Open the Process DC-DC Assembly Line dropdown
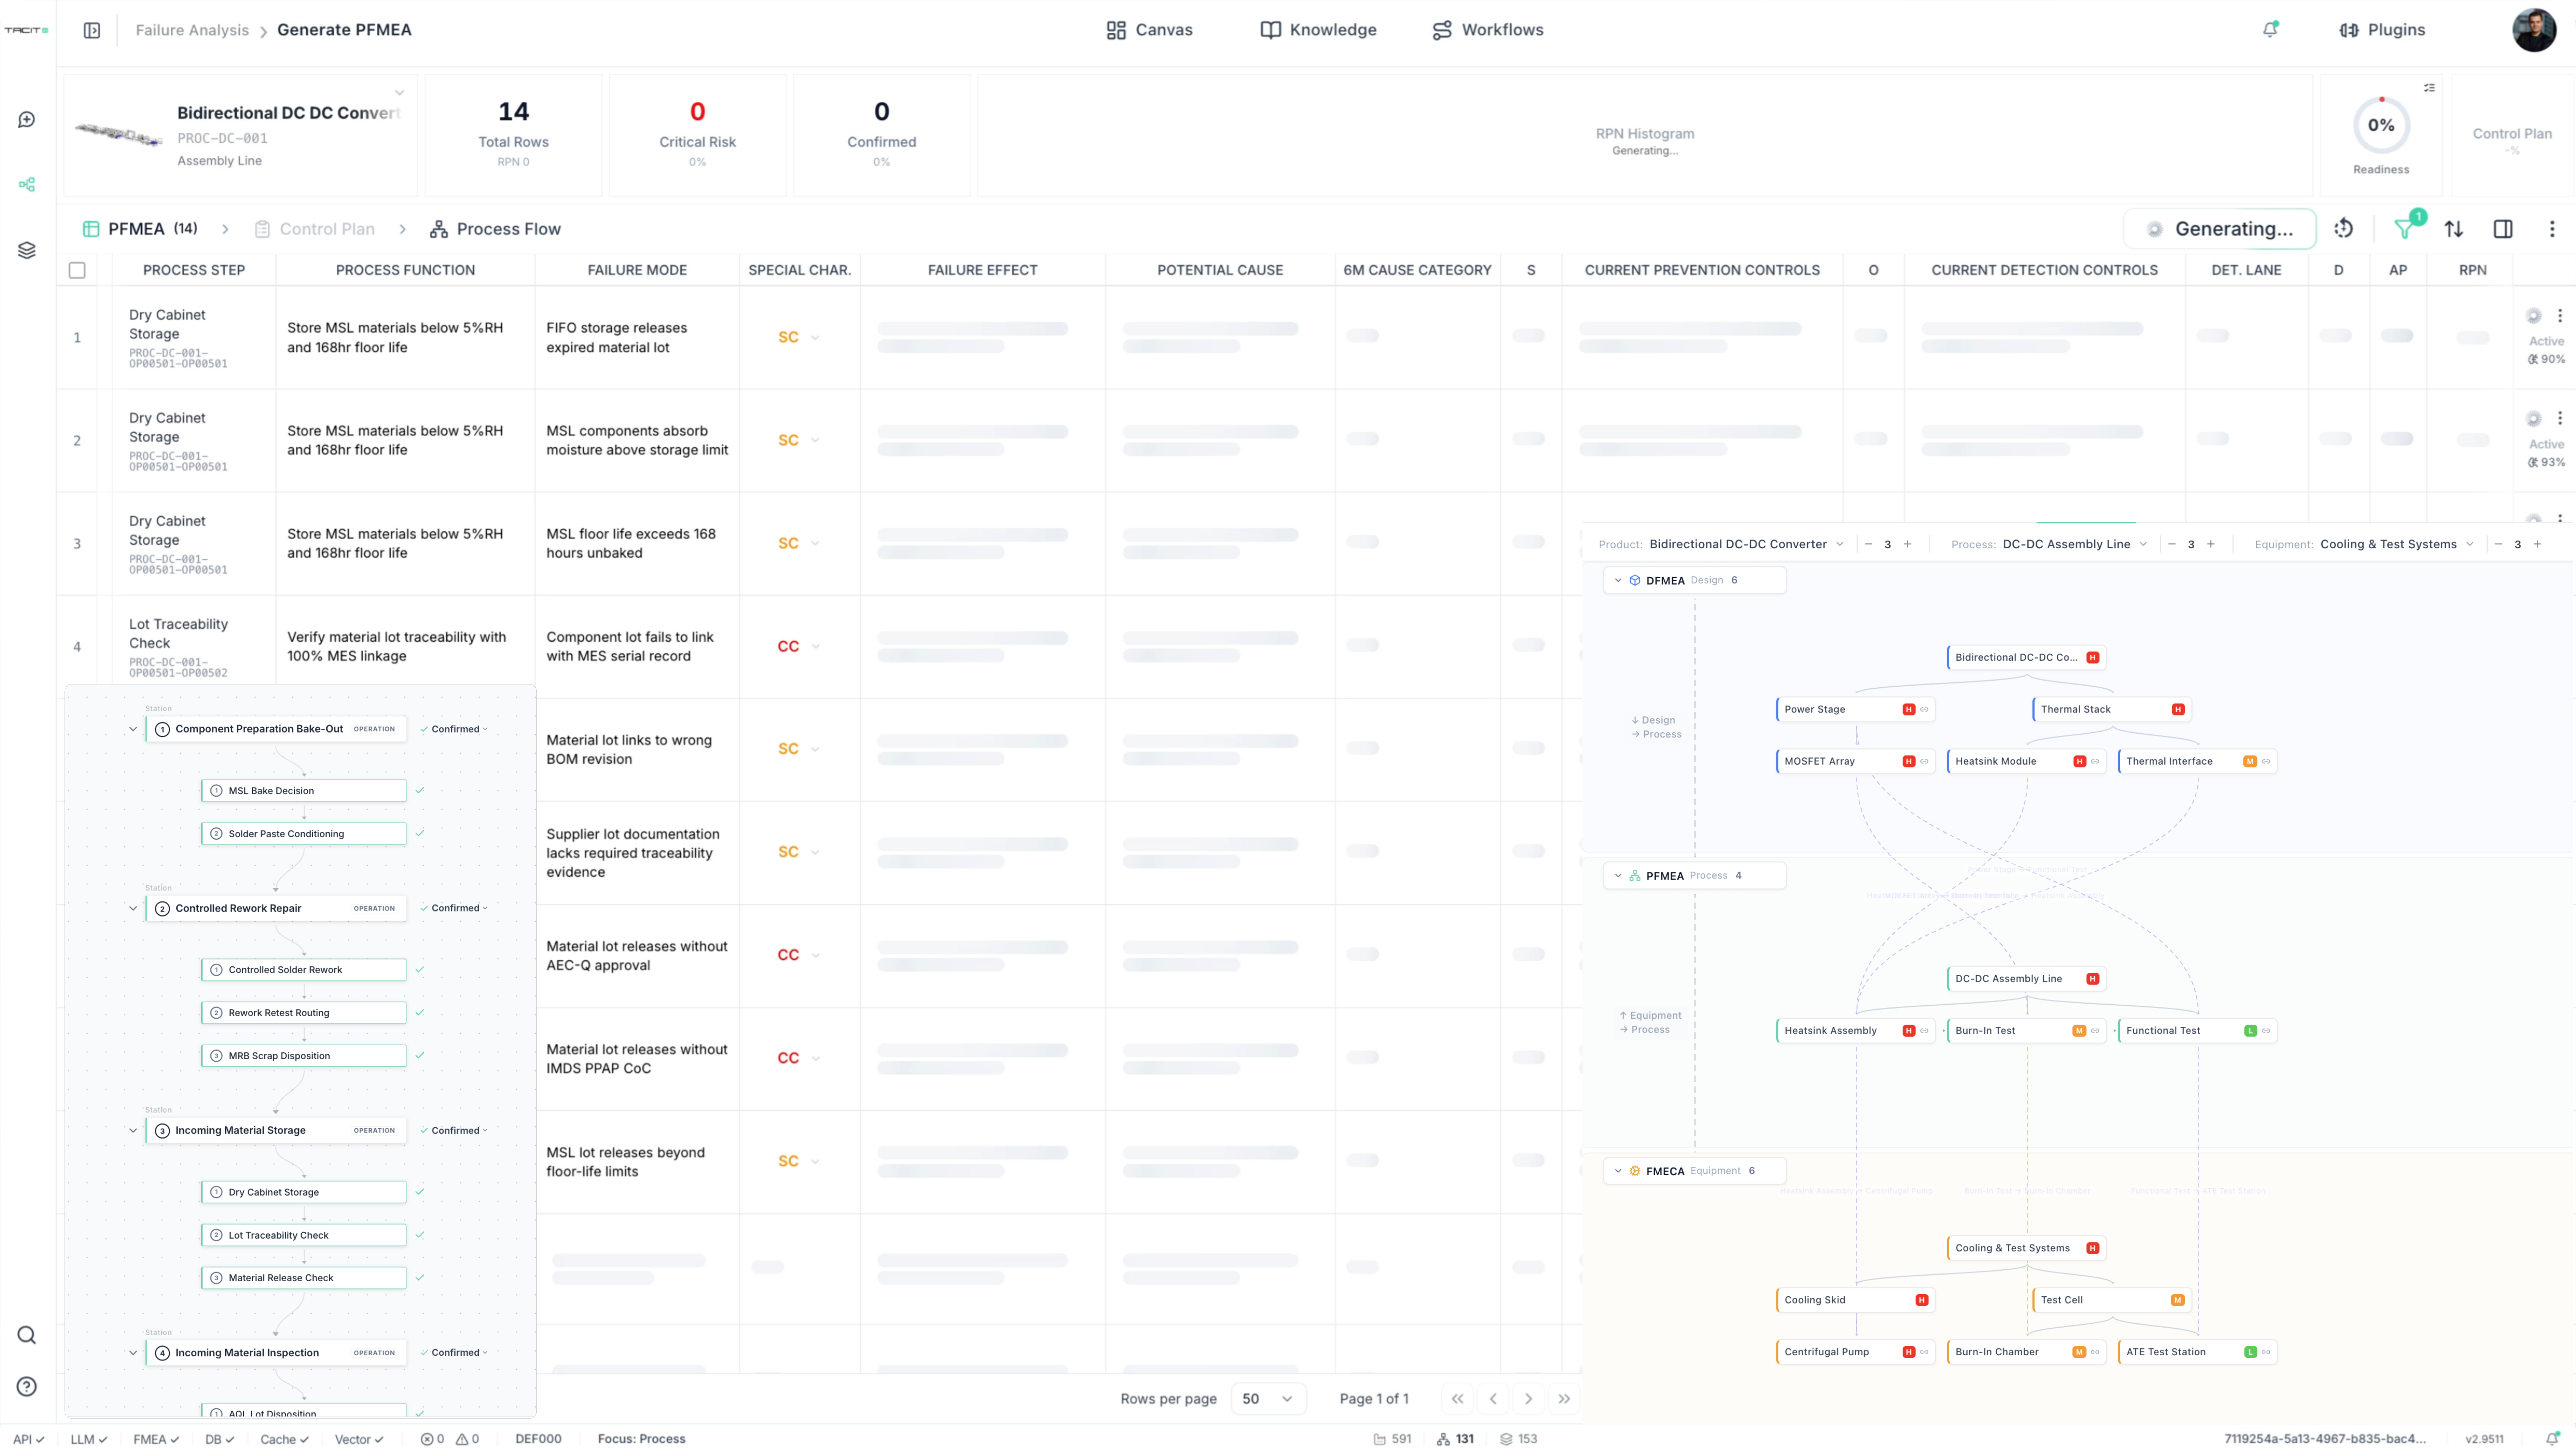2576x1448 pixels. tap(2075, 544)
